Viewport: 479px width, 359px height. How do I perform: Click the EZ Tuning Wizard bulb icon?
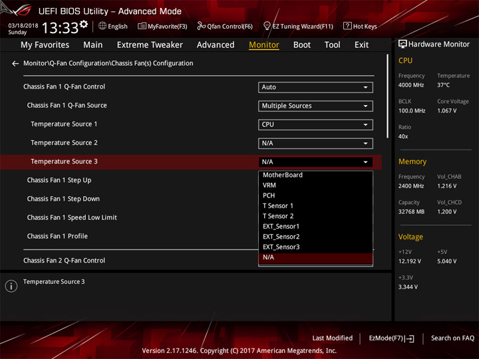(x=267, y=26)
